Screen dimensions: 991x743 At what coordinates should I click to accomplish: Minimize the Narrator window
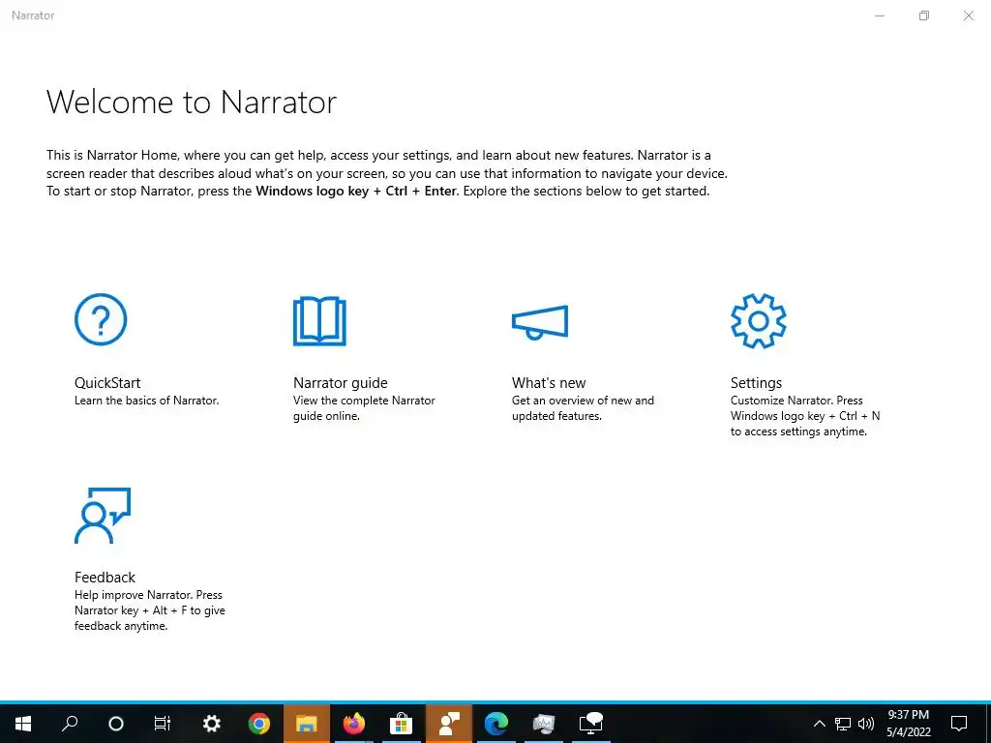click(879, 15)
